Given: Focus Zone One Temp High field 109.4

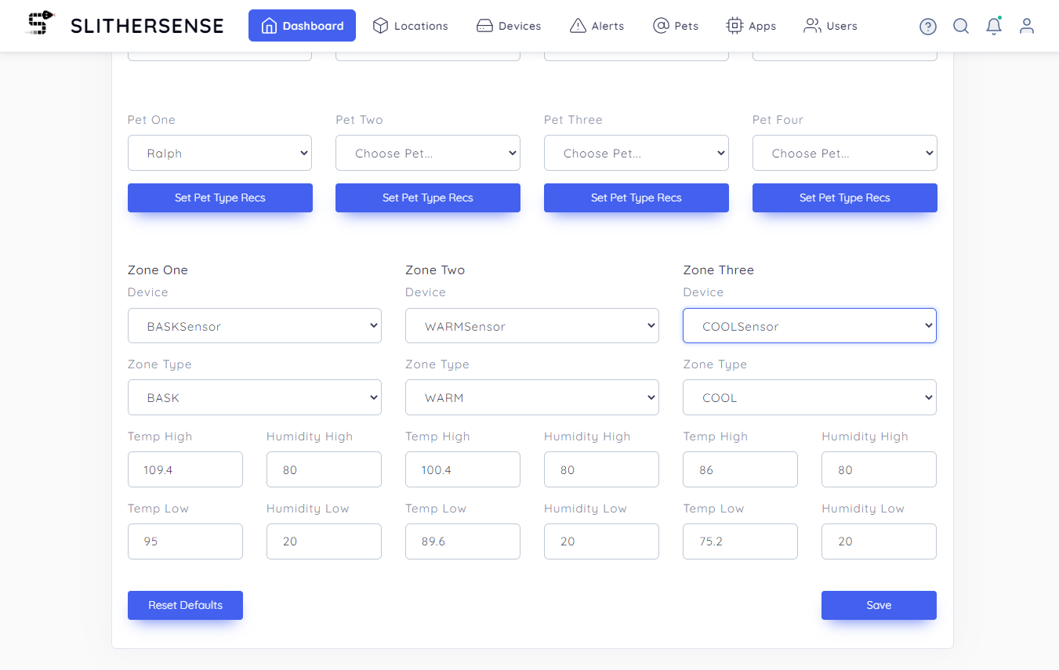Looking at the screenshot, I should [x=185, y=469].
